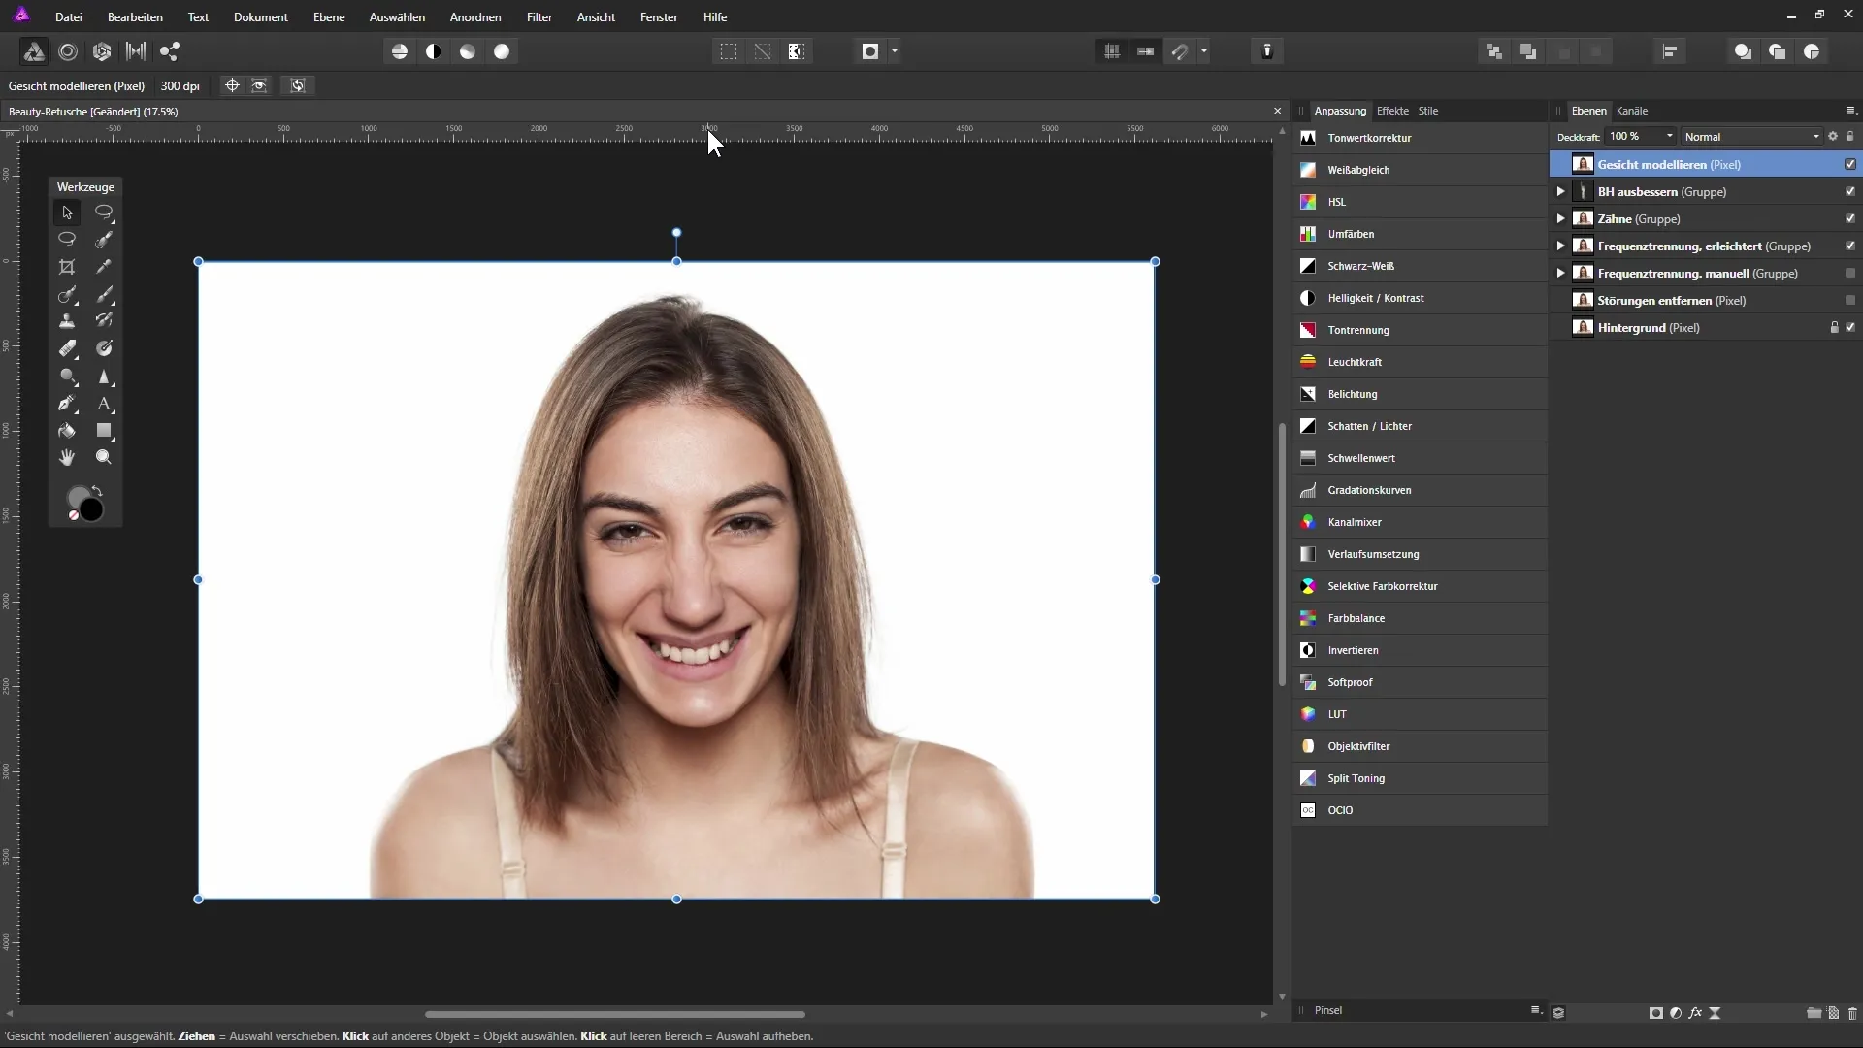Apply Auto Levels from toolbar
The image size is (1863, 1048).
coord(400,51)
